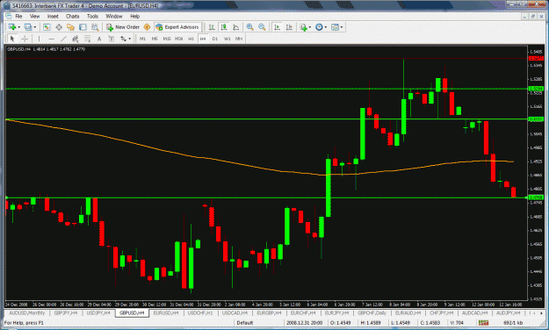This screenshot has height=330, width=549.
Task: Select the Vertical Line tool
Action: (39, 39)
